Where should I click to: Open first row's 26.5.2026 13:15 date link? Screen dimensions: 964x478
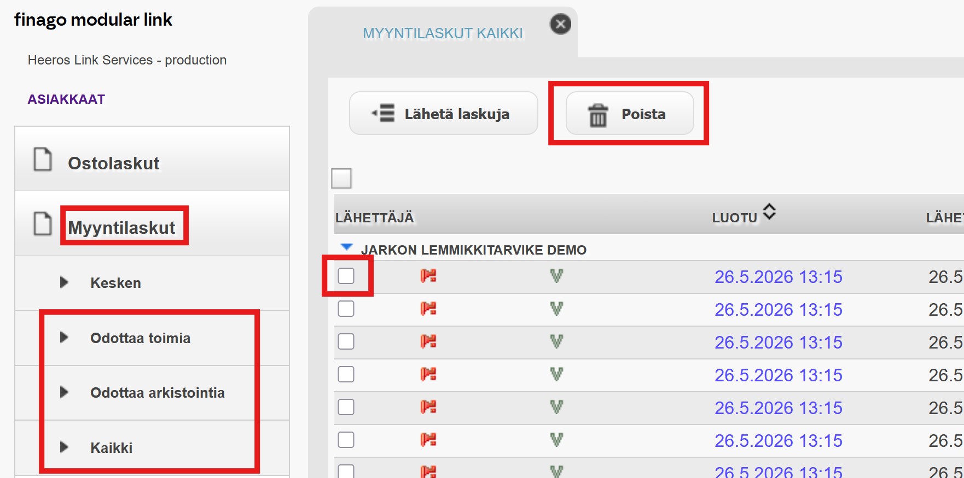(779, 277)
